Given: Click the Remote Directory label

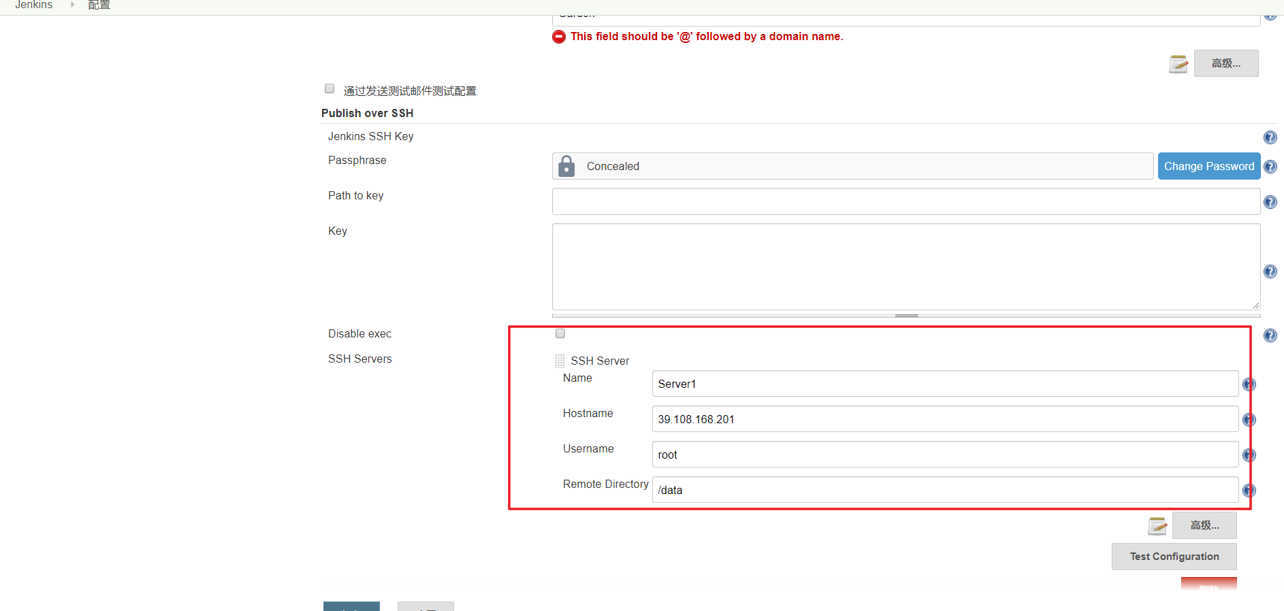Looking at the screenshot, I should click(x=606, y=484).
